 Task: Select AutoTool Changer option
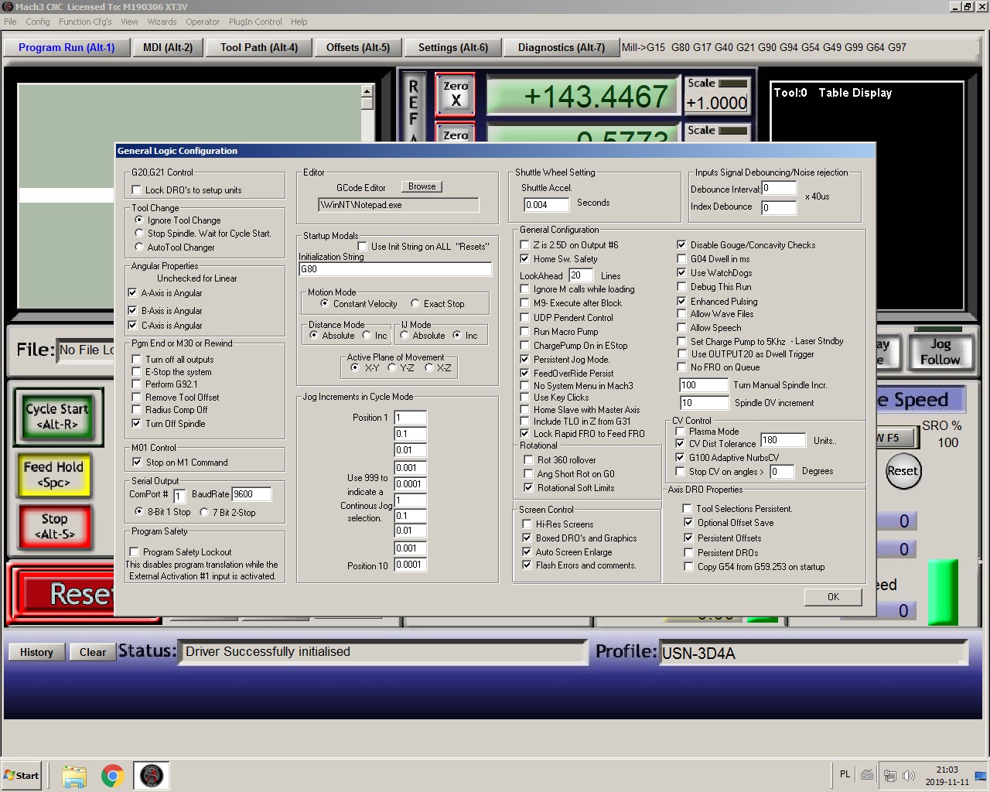coord(139,247)
